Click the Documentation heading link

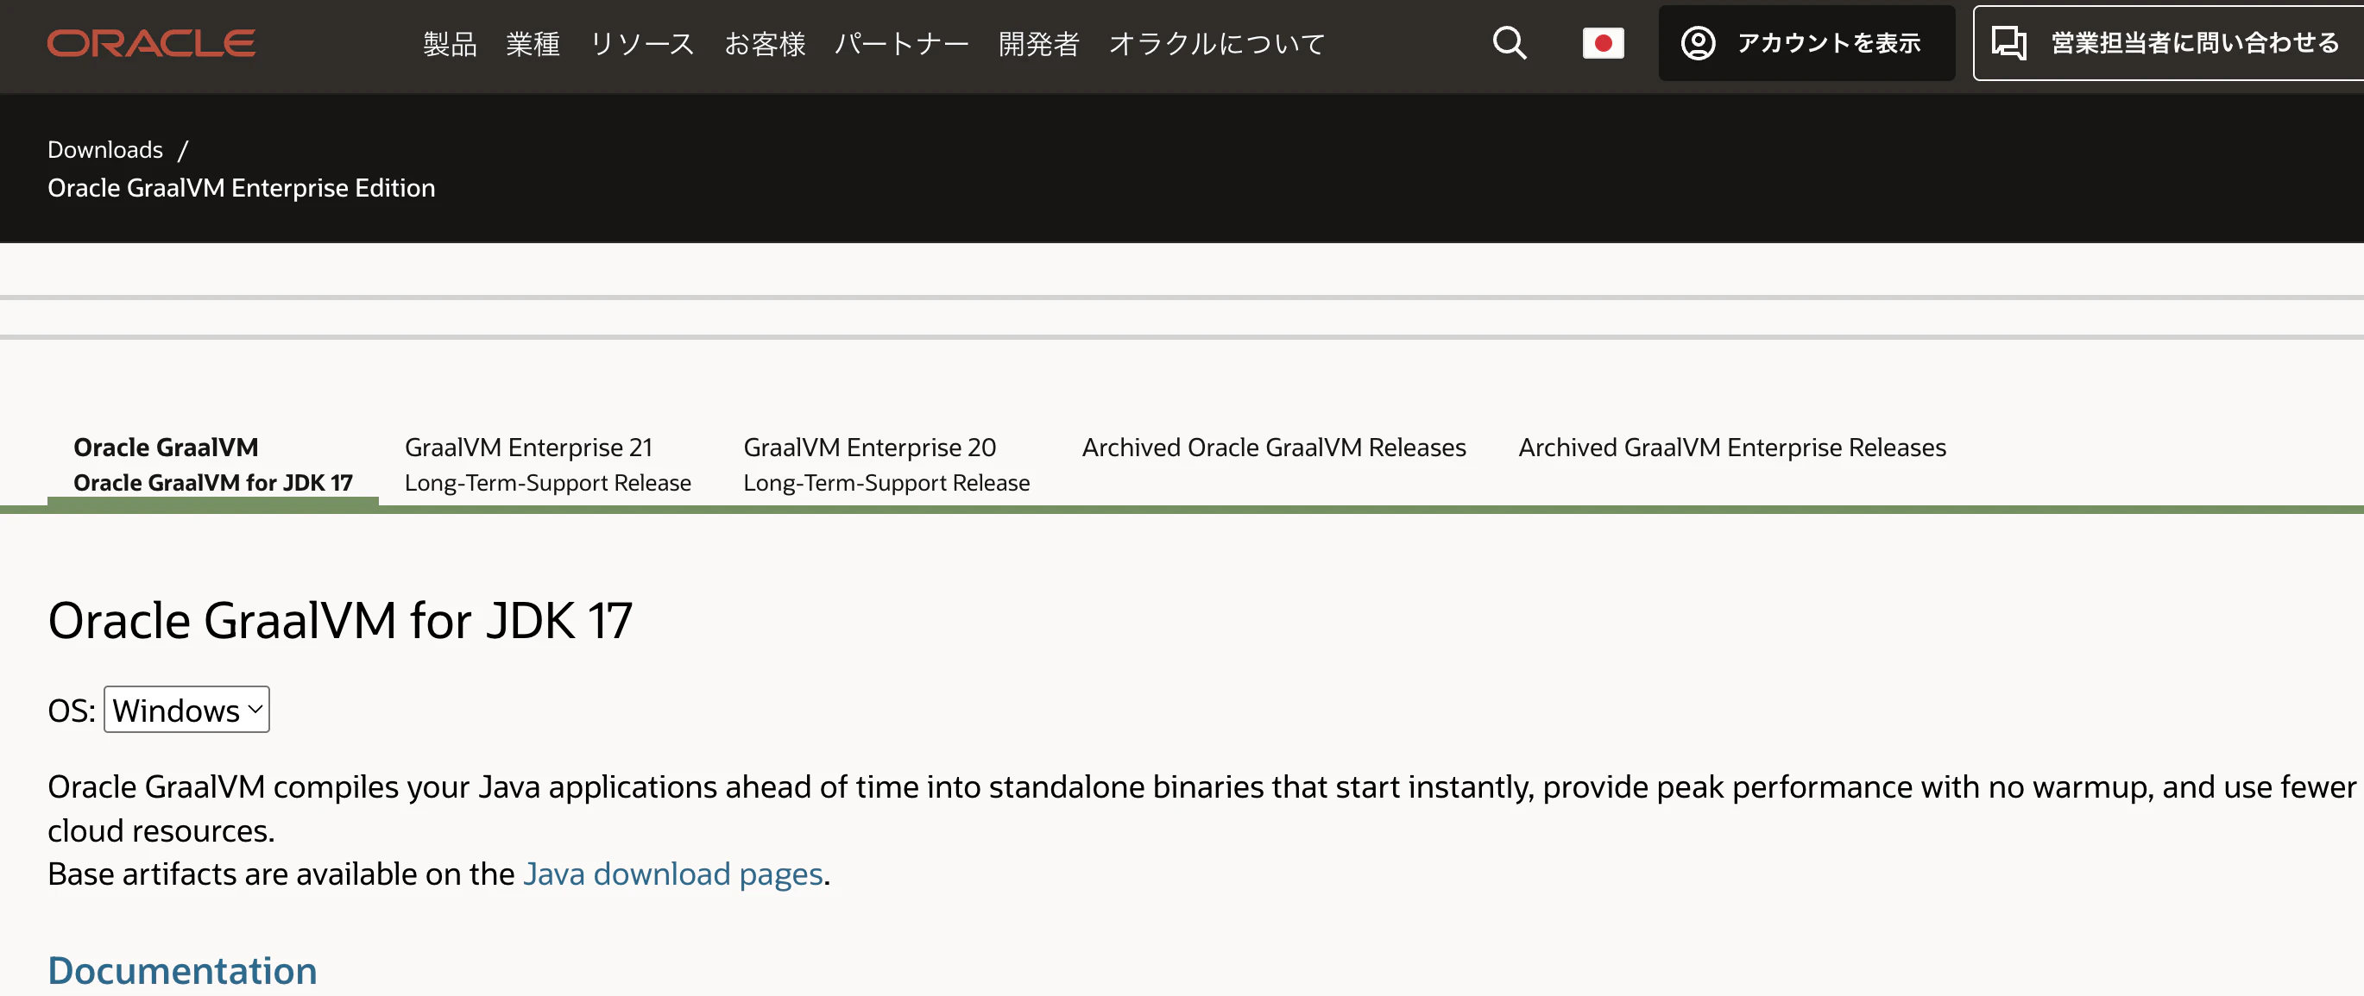[x=183, y=970]
